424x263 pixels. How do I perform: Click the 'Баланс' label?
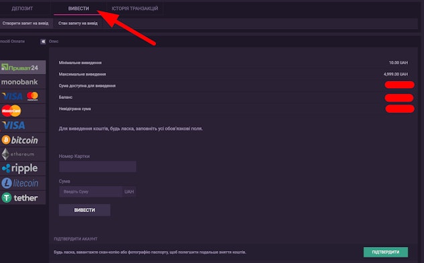(x=66, y=97)
